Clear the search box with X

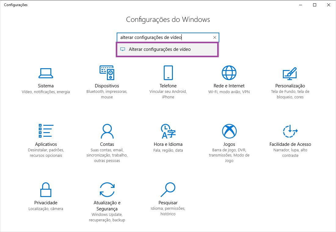point(214,37)
